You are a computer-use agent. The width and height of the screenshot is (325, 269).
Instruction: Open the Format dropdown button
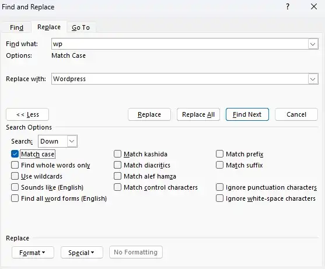point(33,253)
